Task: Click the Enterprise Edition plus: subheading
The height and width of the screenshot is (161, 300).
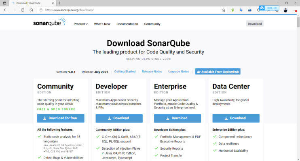Action: 228,129
